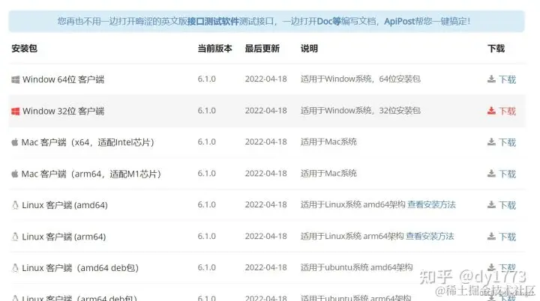Click the Linux penguin icon beside Linux 客户端 (arm64)
The width and height of the screenshot is (540, 301).
pos(15,237)
